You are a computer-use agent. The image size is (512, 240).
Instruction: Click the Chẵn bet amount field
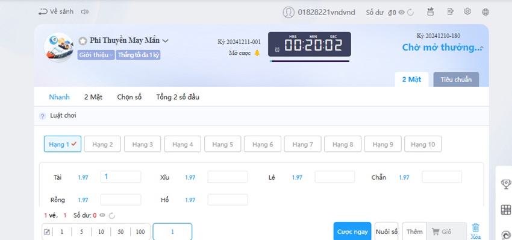pos(442,177)
